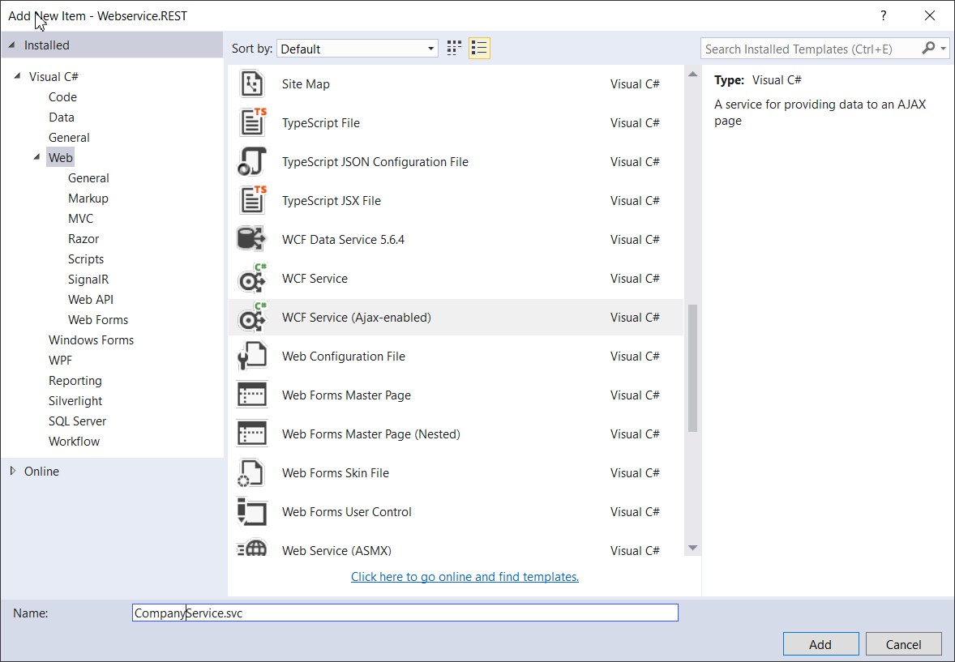Select the SQL Server category
Screen dimensions: 955x662
click(77, 421)
